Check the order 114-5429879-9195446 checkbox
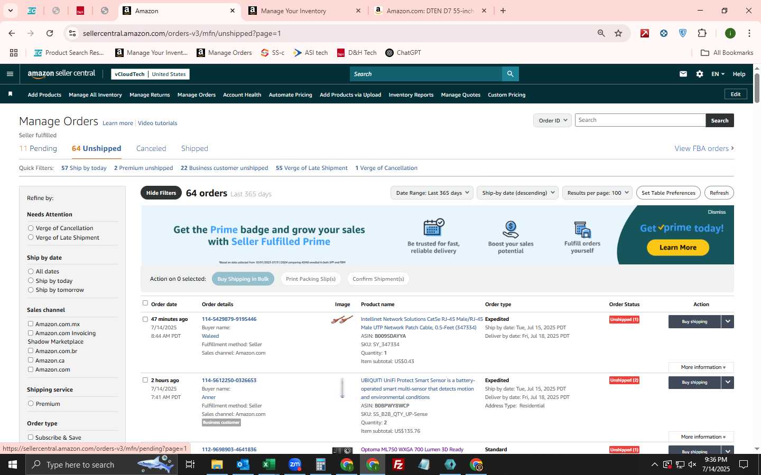This screenshot has width=761, height=475. (x=145, y=319)
